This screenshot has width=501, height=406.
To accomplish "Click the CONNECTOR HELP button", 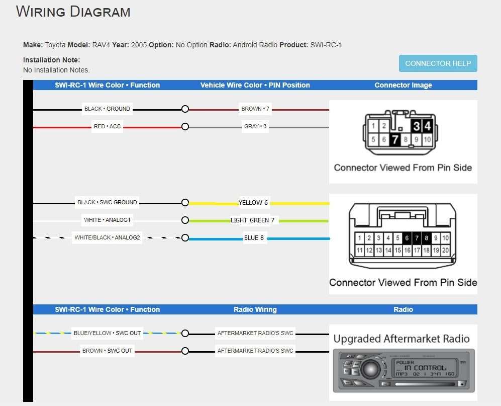I will click(x=438, y=63).
